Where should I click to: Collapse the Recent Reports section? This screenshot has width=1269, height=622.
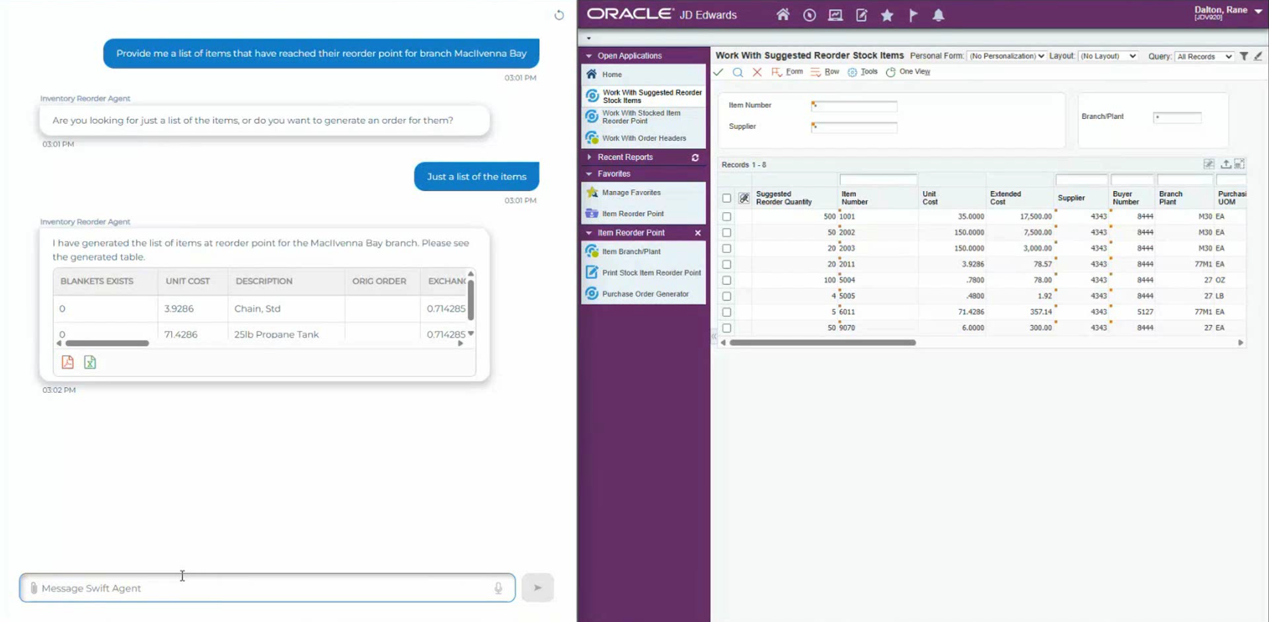pyautogui.click(x=590, y=157)
